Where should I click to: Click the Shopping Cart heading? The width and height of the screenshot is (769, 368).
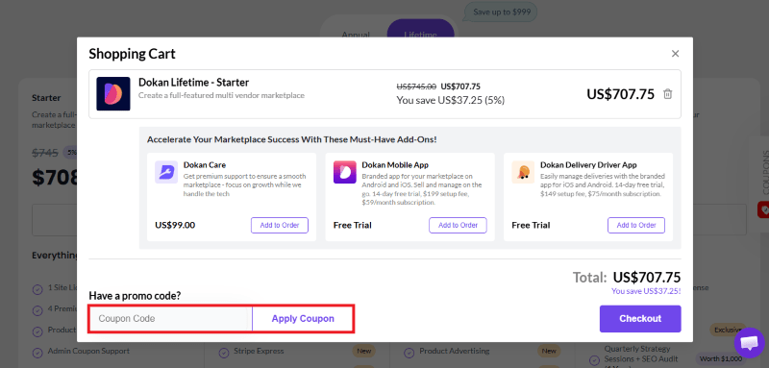pos(132,54)
